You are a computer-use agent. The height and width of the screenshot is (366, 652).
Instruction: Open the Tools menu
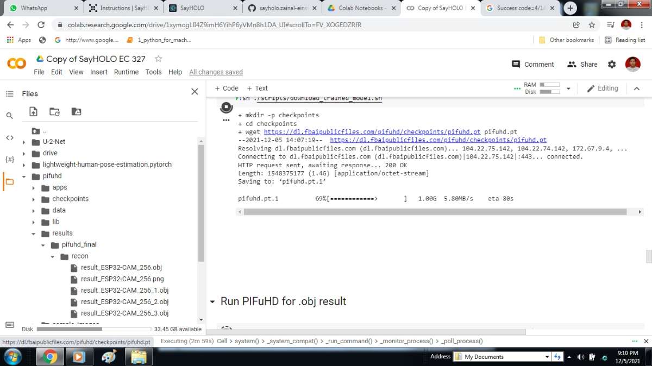[x=154, y=72]
